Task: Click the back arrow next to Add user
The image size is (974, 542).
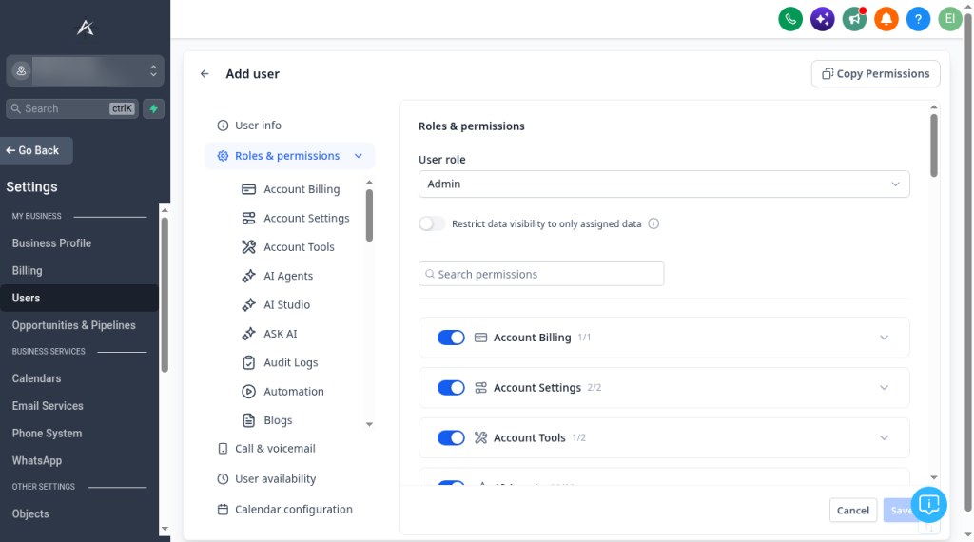Action: point(205,74)
